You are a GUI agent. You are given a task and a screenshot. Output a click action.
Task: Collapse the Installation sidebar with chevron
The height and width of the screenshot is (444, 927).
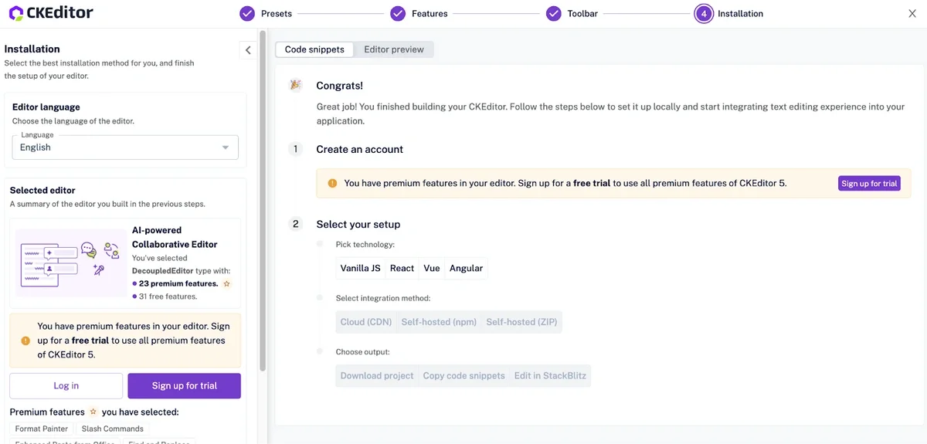248,50
